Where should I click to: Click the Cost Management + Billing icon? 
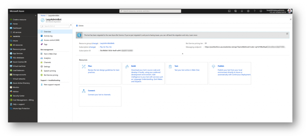point(11,100)
